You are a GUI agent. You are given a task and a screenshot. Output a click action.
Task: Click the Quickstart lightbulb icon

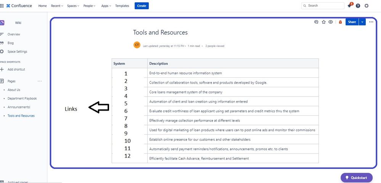[347, 178]
